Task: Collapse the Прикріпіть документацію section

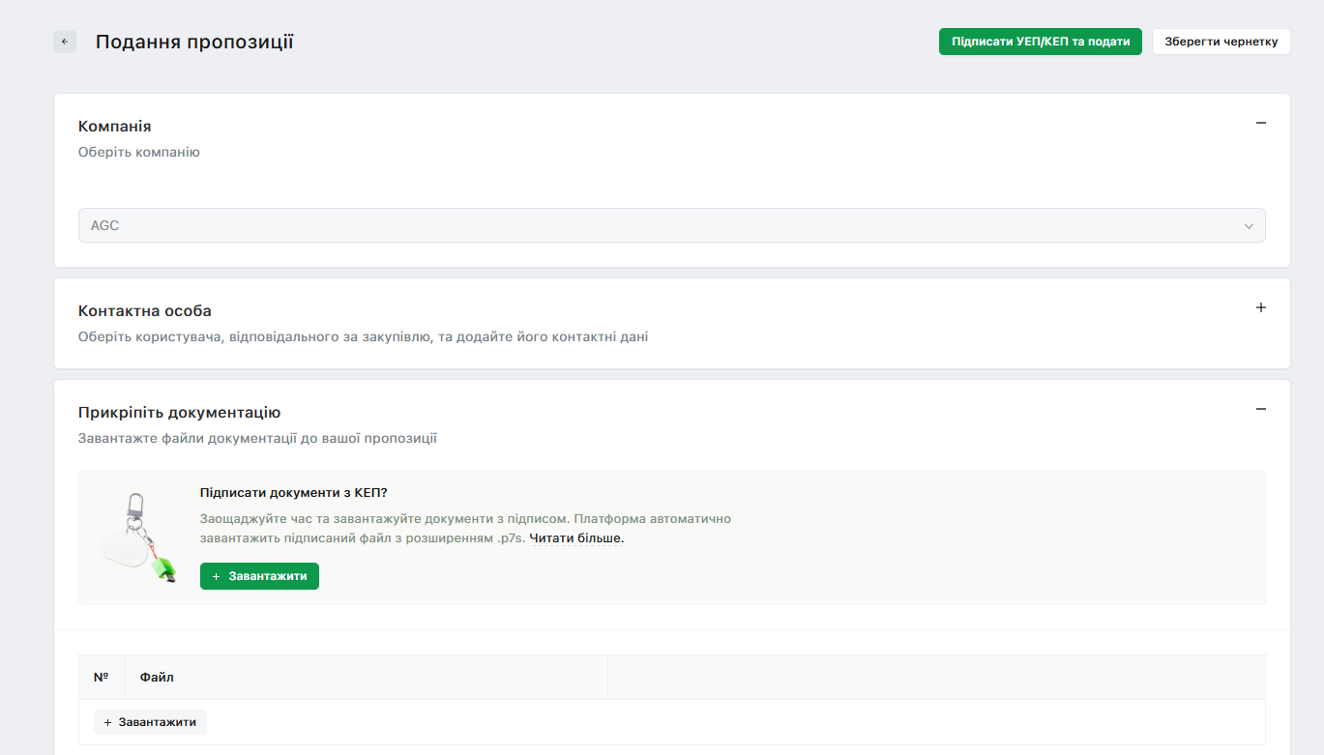Action: [x=1260, y=409]
